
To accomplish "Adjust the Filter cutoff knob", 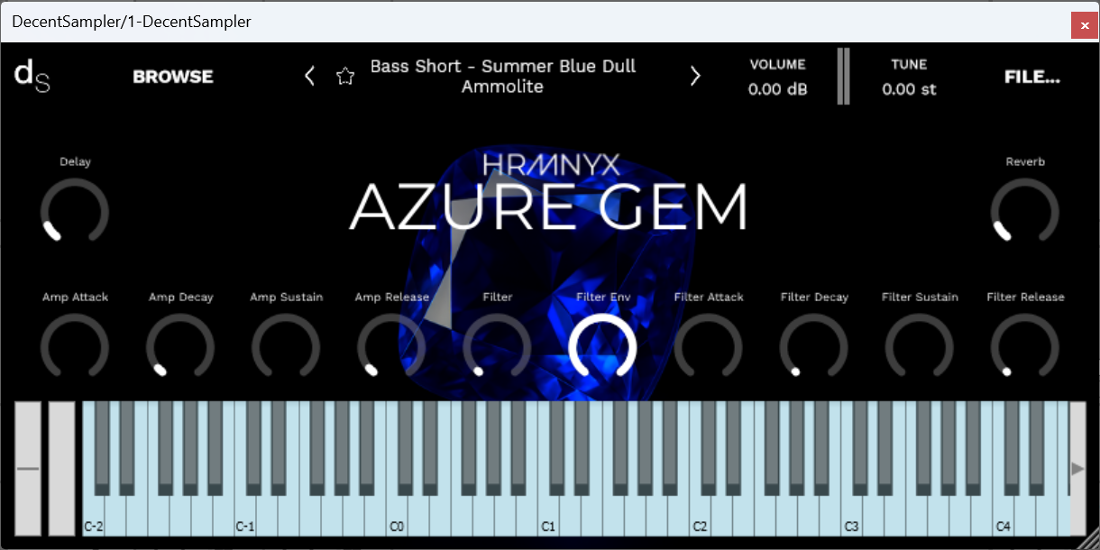I will (497, 348).
